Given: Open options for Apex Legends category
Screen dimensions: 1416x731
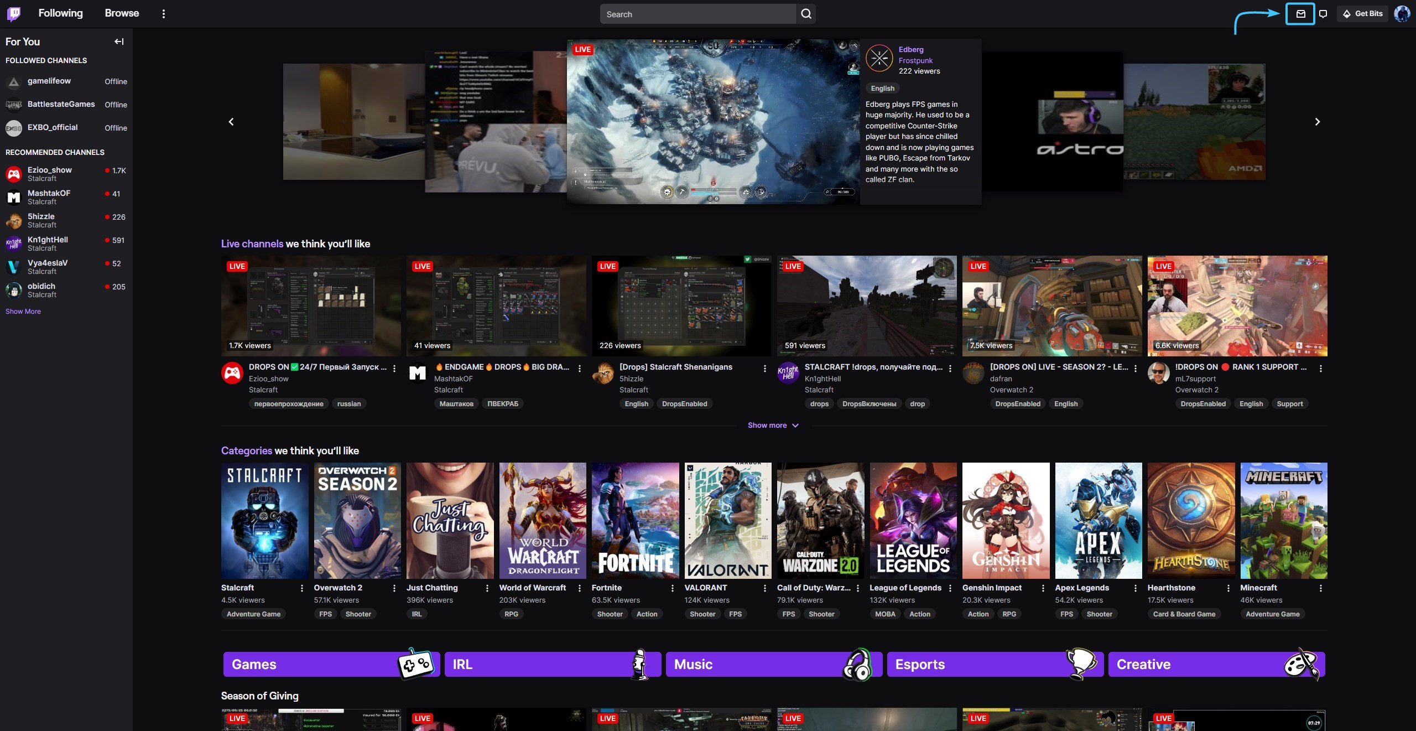Looking at the screenshot, I should pyautogui.click(x=1136, y=588).
